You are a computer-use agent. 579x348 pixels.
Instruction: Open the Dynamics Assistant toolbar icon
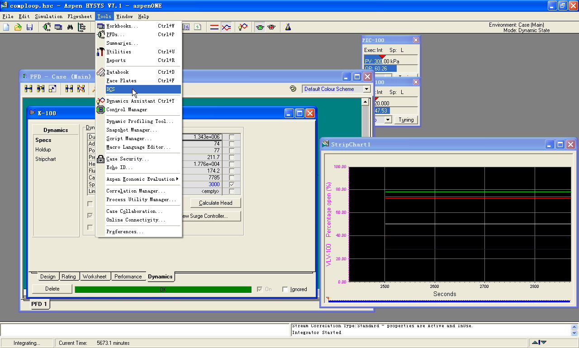(243, 27)
